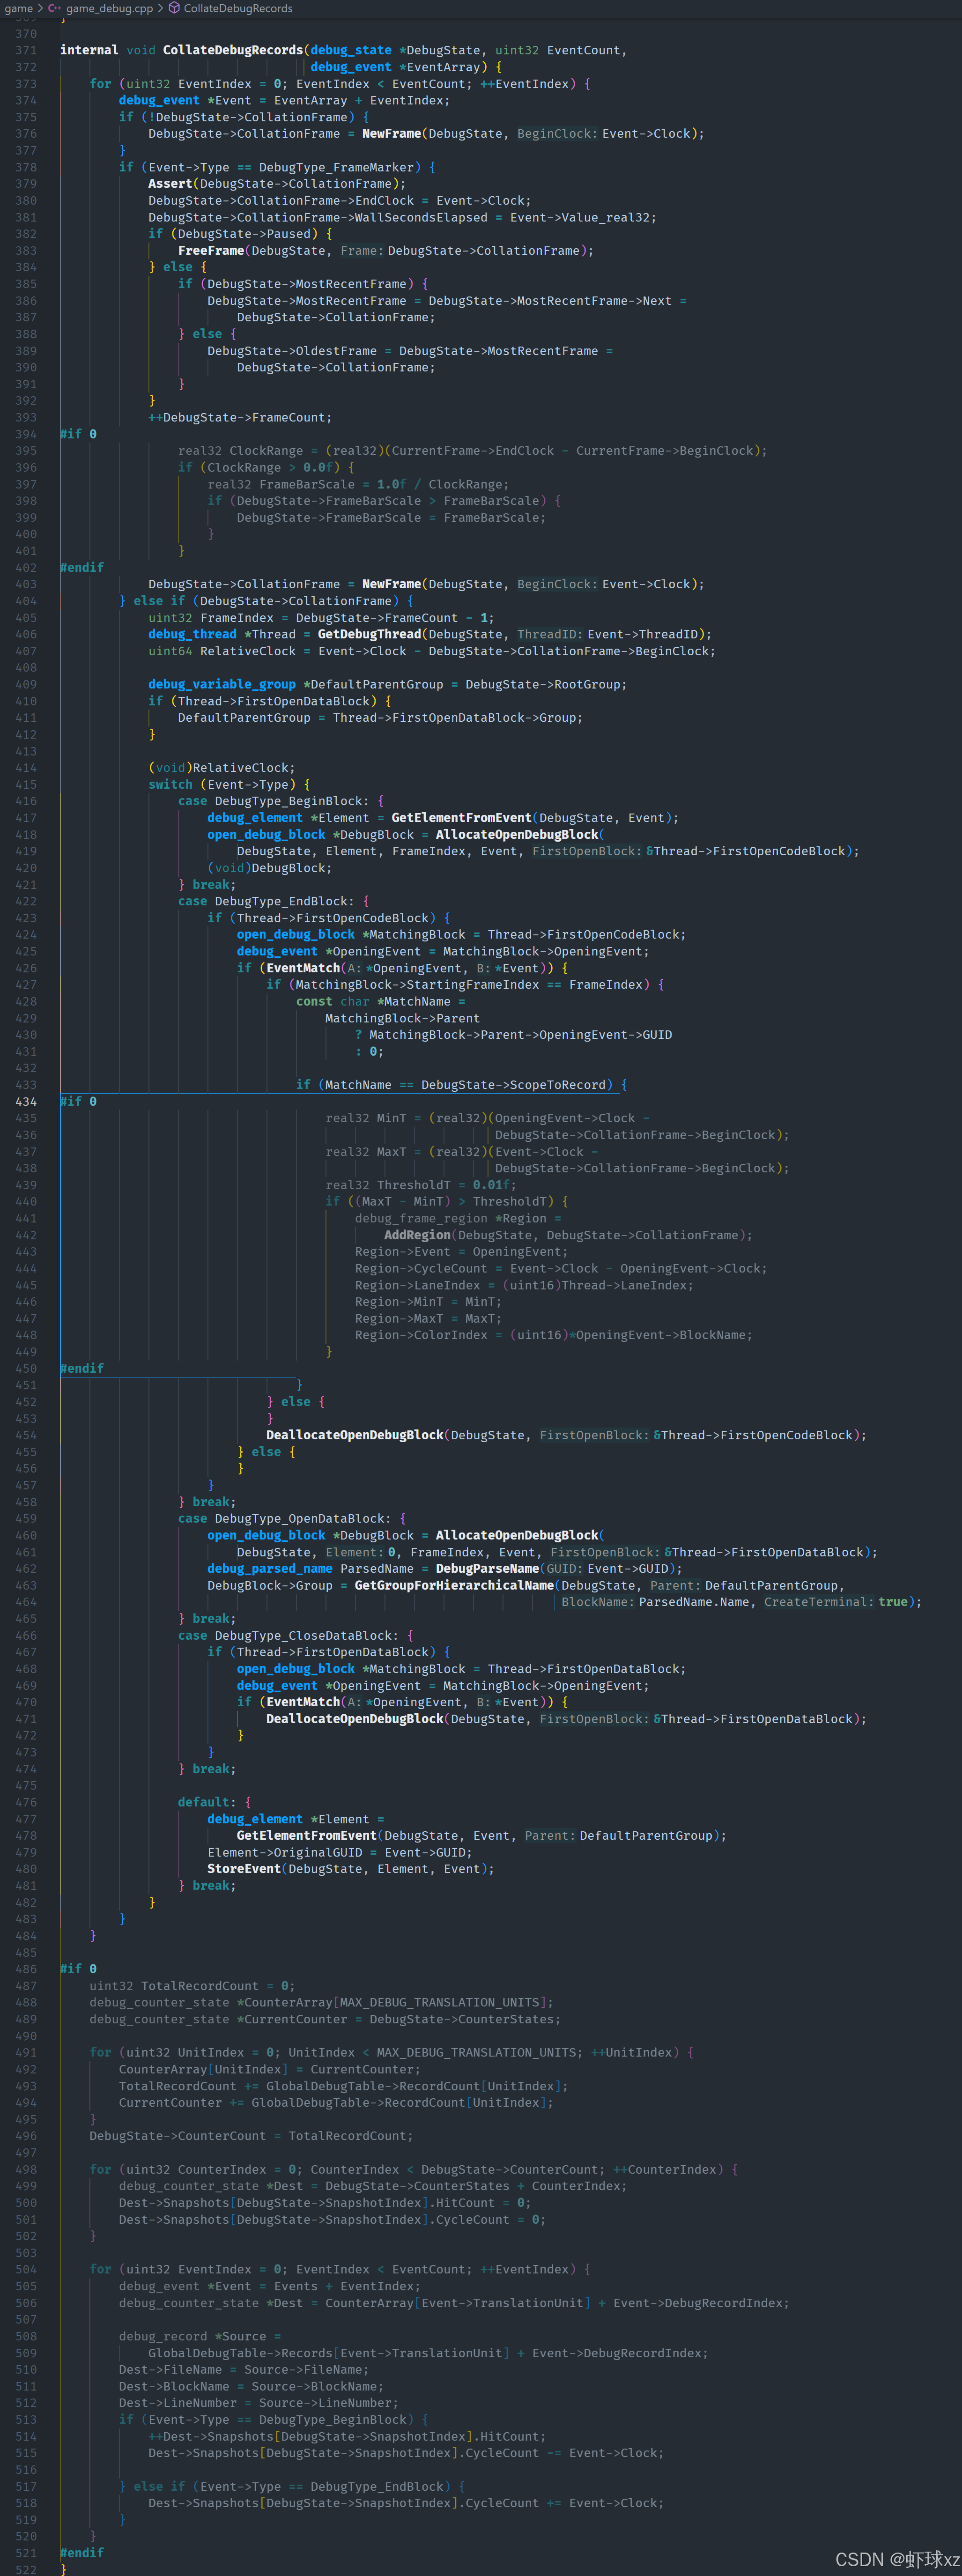Viewport: 962px width, 2576px height.
Task: Click DebugParseName call on line 462
Action: pos(487,1568)
